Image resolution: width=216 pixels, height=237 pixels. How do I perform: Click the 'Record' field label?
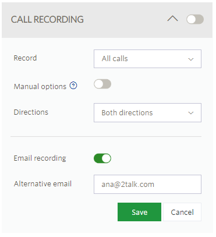point(25,58)
